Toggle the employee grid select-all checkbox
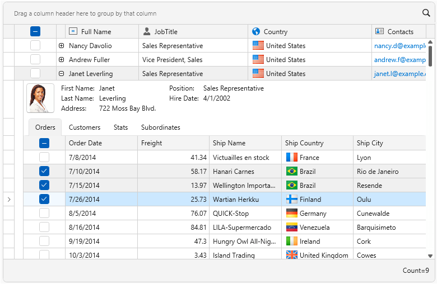This screenshot has width=437, height=284. click(x=35, y=31)
